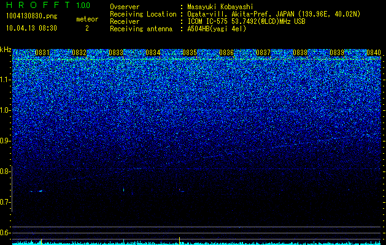The image size is (386, 245).
Task: Click the 0839 time marker
Action: (337, 53)
